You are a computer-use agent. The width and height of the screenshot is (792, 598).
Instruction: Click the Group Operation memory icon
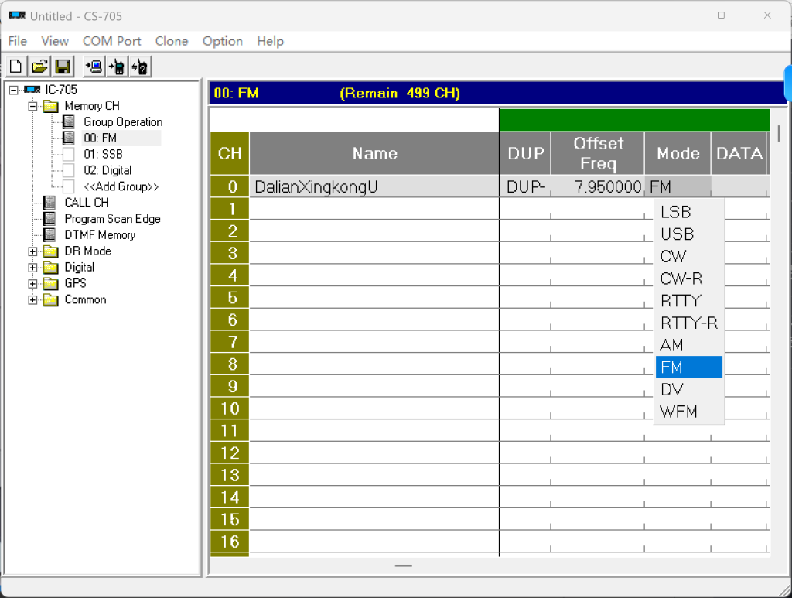(69, 121)
